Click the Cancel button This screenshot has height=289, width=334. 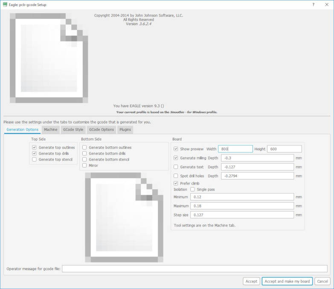click(x=322, y=281)
